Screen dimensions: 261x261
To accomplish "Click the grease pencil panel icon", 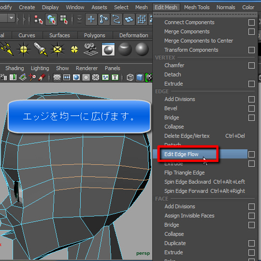I will (x=42, y=77).
